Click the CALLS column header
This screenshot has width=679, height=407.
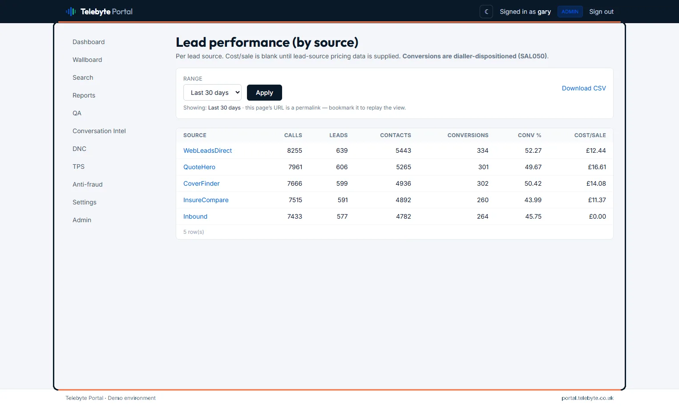coord(293,135)
